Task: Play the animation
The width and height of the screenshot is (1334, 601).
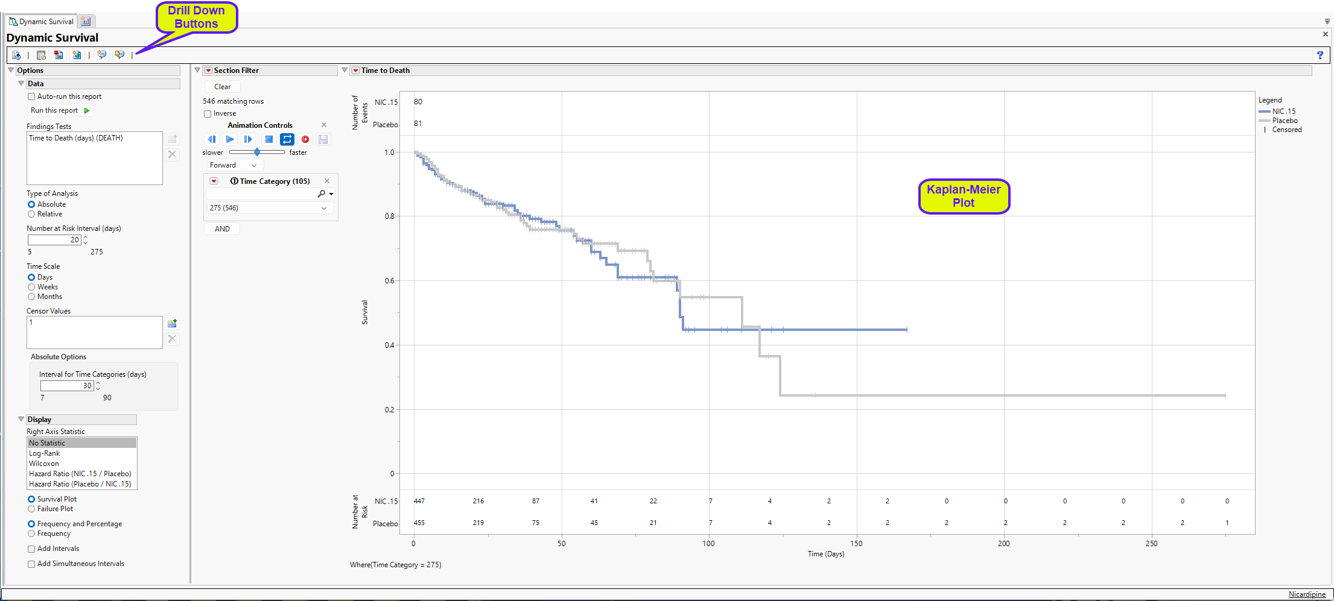Action: point(230,139)
